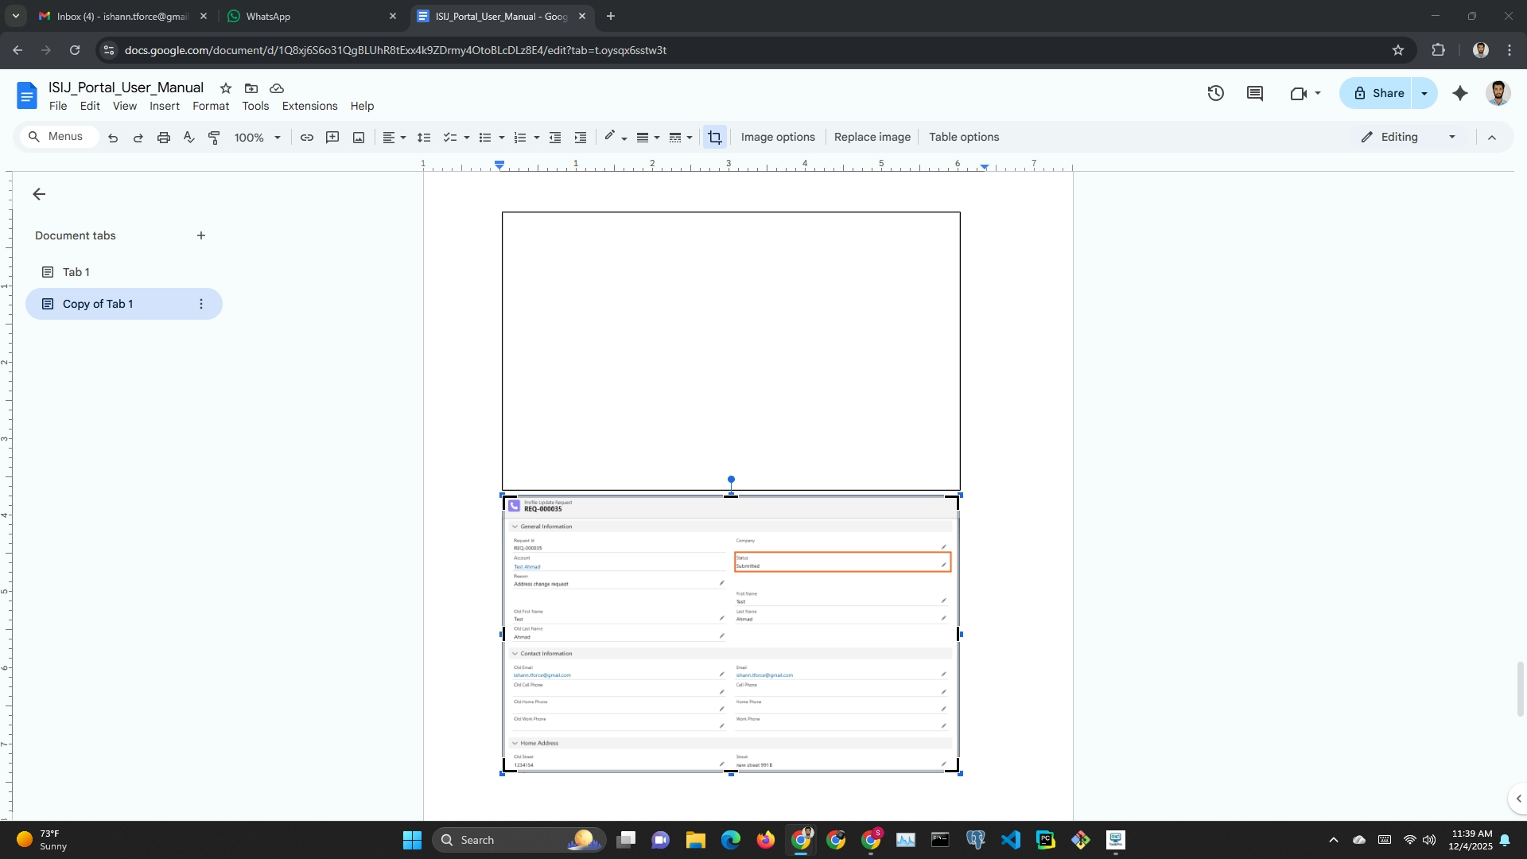1527x859 pixels.
Task: Hide the menus with collapse arrow
Action: [1492, 138]
